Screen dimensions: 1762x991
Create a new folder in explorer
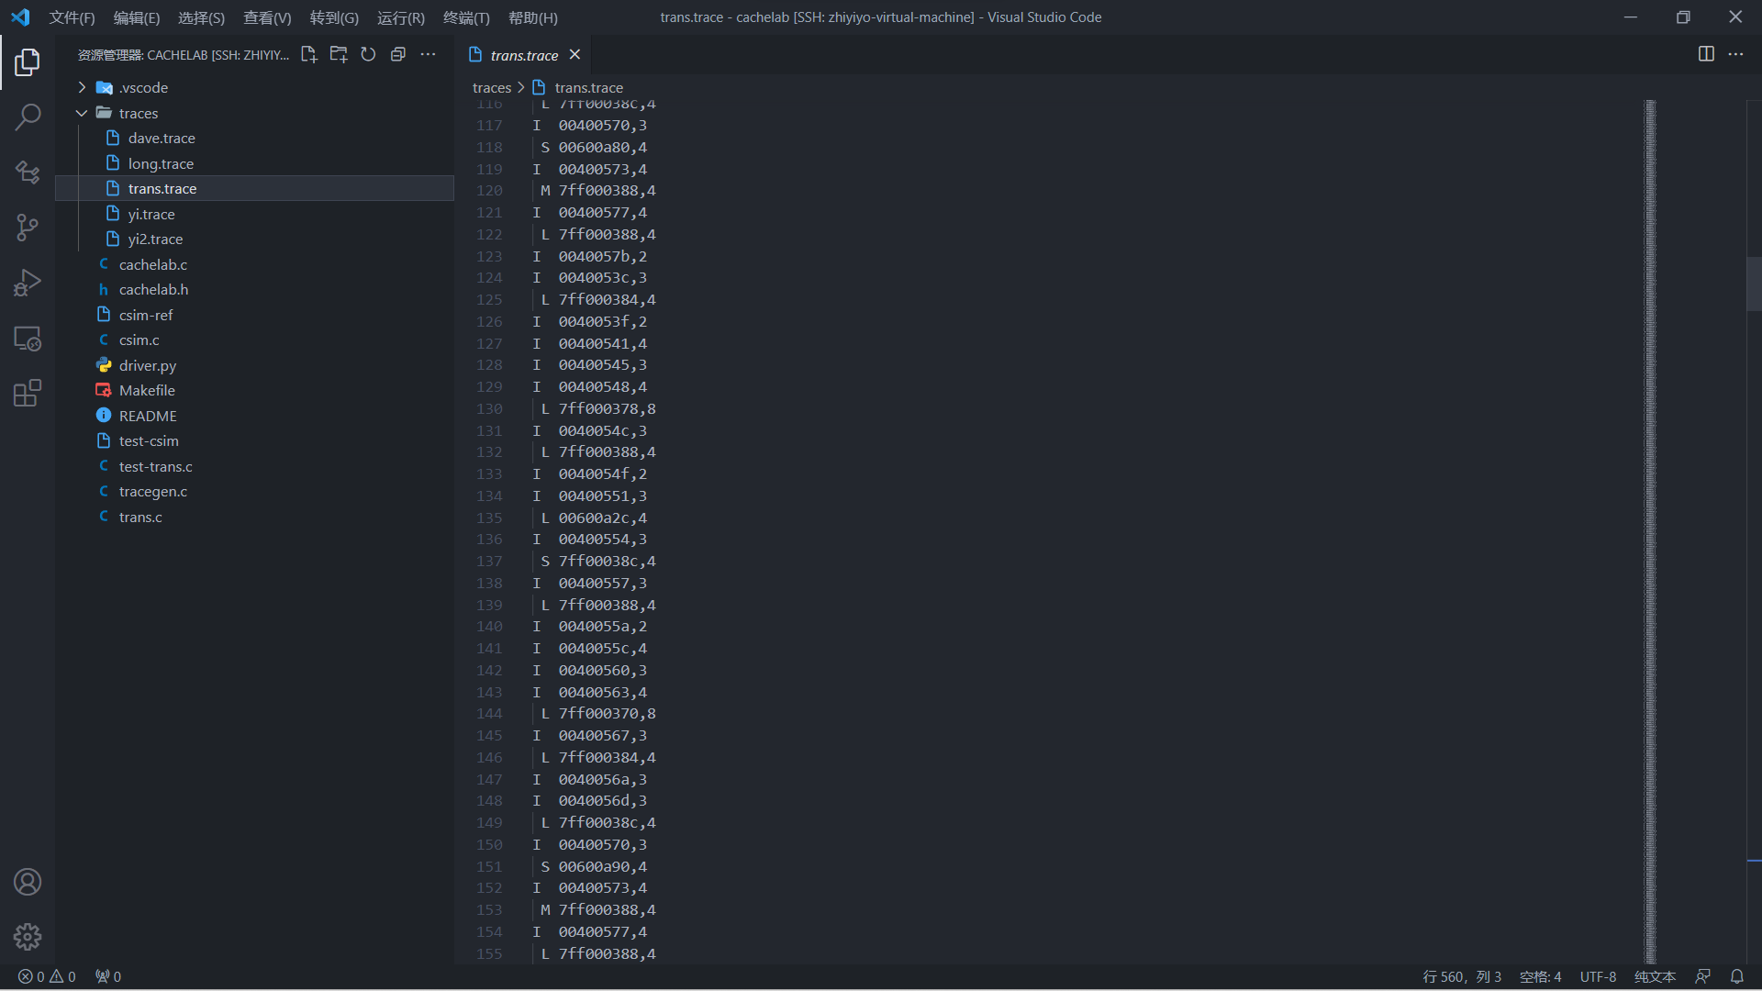339,55
